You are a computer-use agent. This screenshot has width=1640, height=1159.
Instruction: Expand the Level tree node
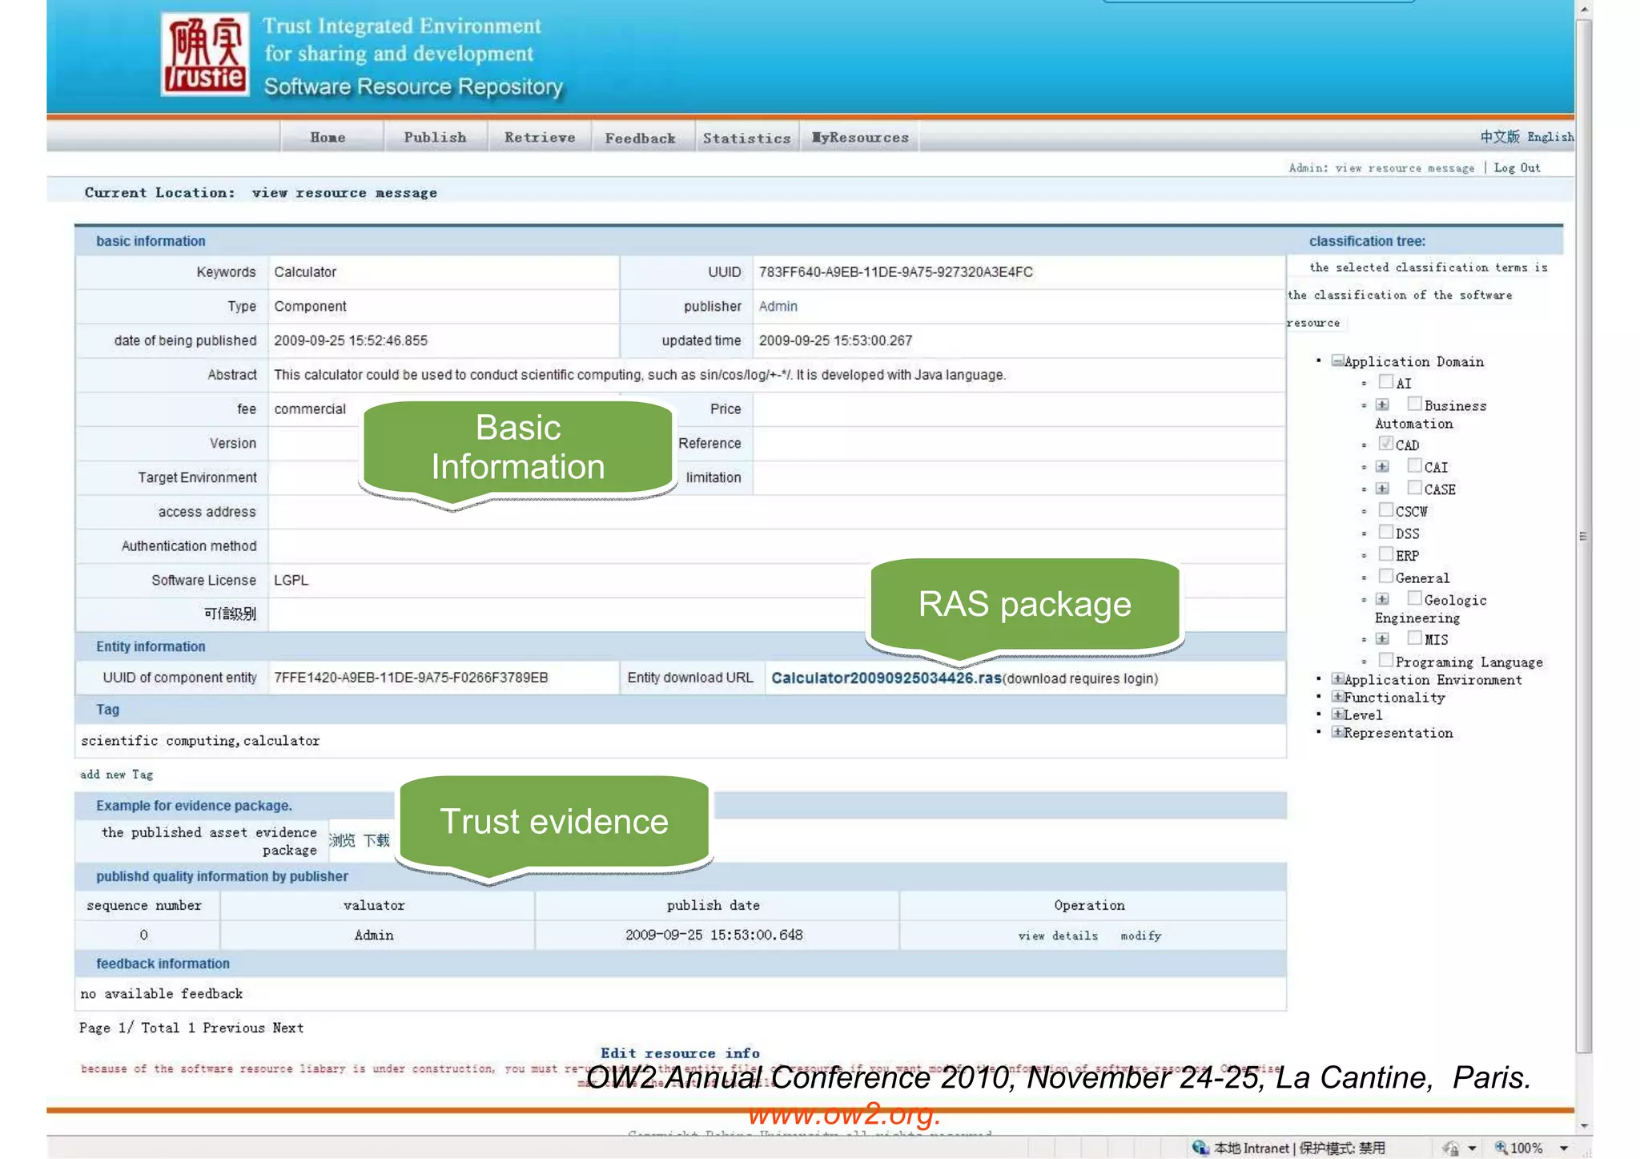coord(1337,714)
